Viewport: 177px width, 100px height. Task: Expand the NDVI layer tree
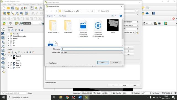(x=9, y=68)
